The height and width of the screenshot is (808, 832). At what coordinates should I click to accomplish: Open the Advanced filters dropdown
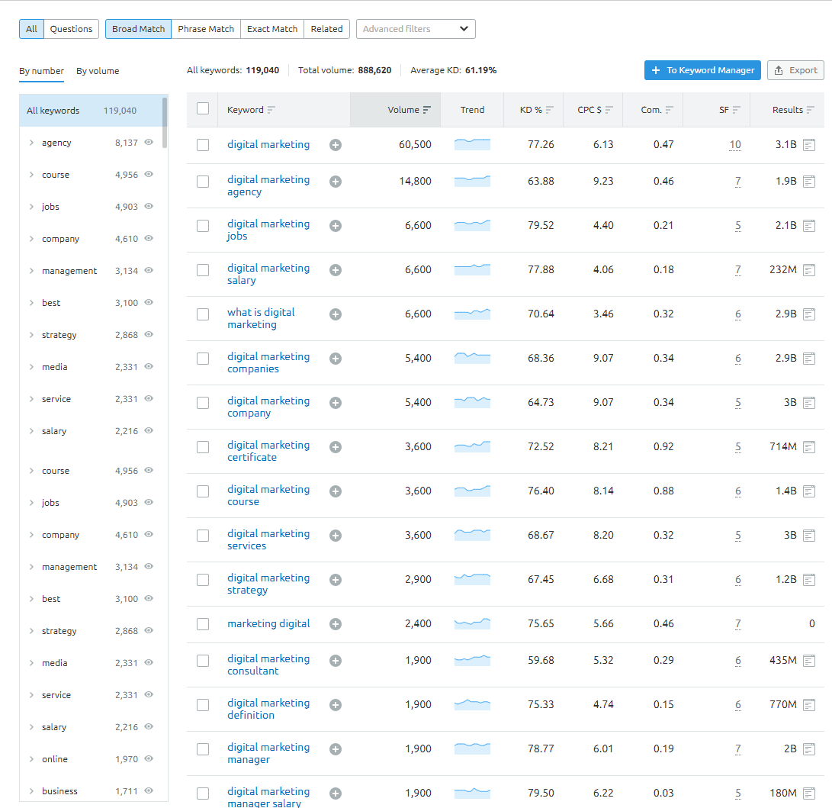(416, 29)
